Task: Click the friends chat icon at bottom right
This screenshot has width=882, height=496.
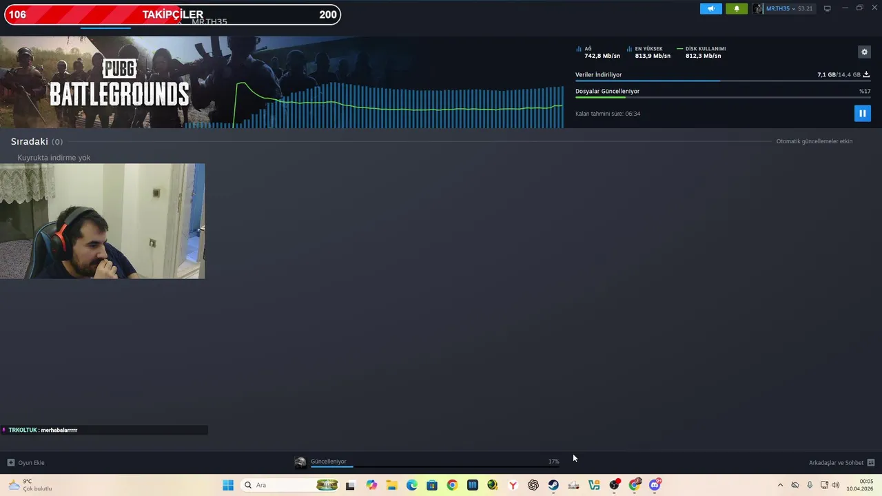Action: (x=871, y=462)
